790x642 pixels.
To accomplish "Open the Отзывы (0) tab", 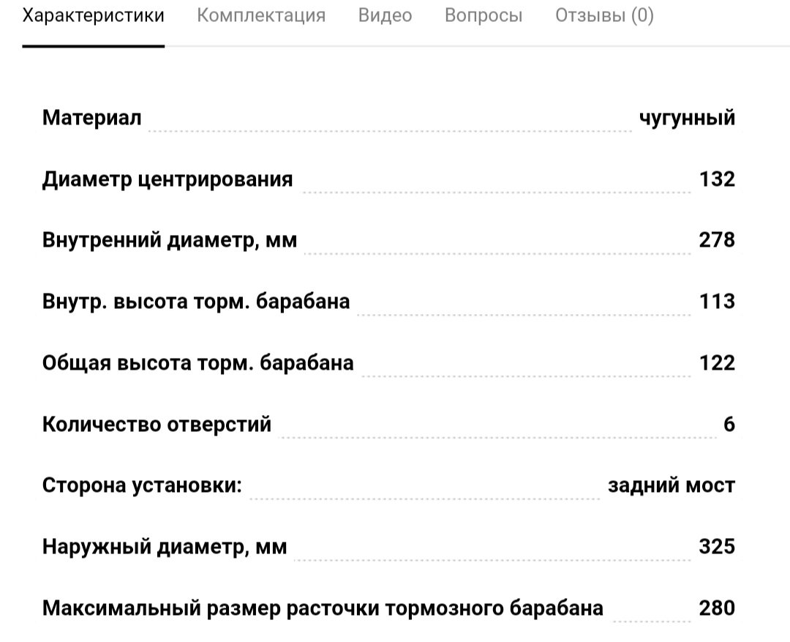I will [605, 15].
